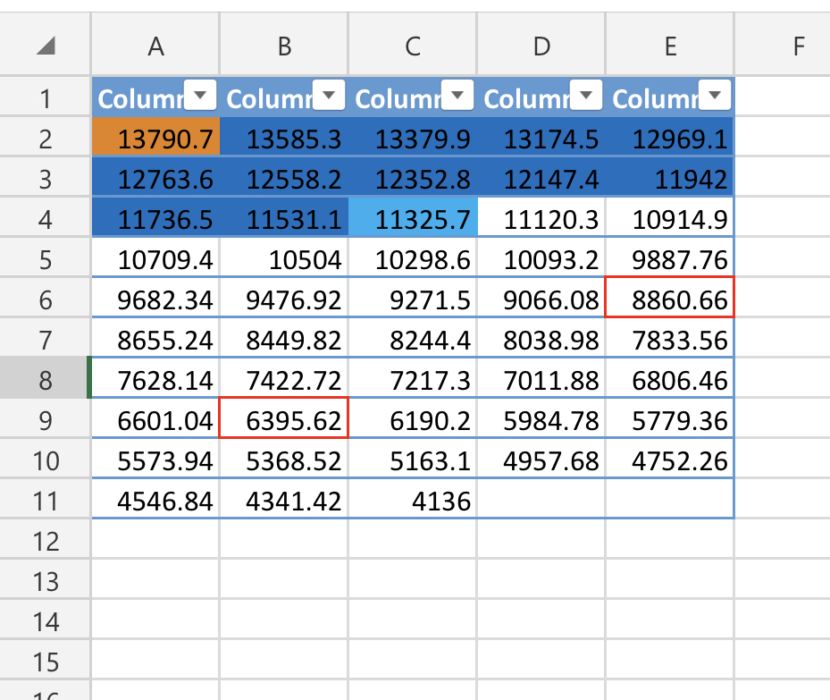The height and width of the screenshot is (700, 830).
Task: Click red-bordered cell containing 8860.66
Action: (670, 298)
